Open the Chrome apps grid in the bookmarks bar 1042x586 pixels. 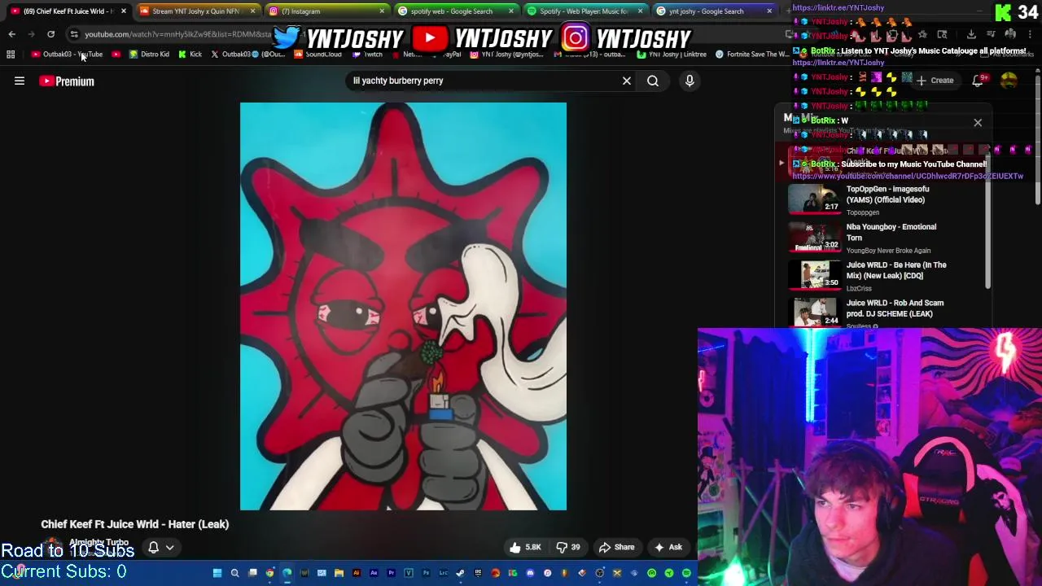(11, 55)
